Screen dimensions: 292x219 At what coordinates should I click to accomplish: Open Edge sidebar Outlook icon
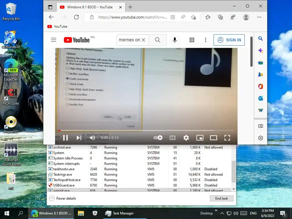coord(261,98)
